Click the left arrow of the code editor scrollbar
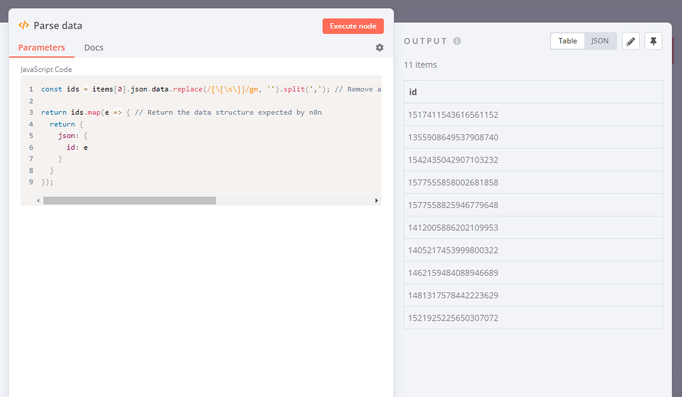 [x=38, y=199]
